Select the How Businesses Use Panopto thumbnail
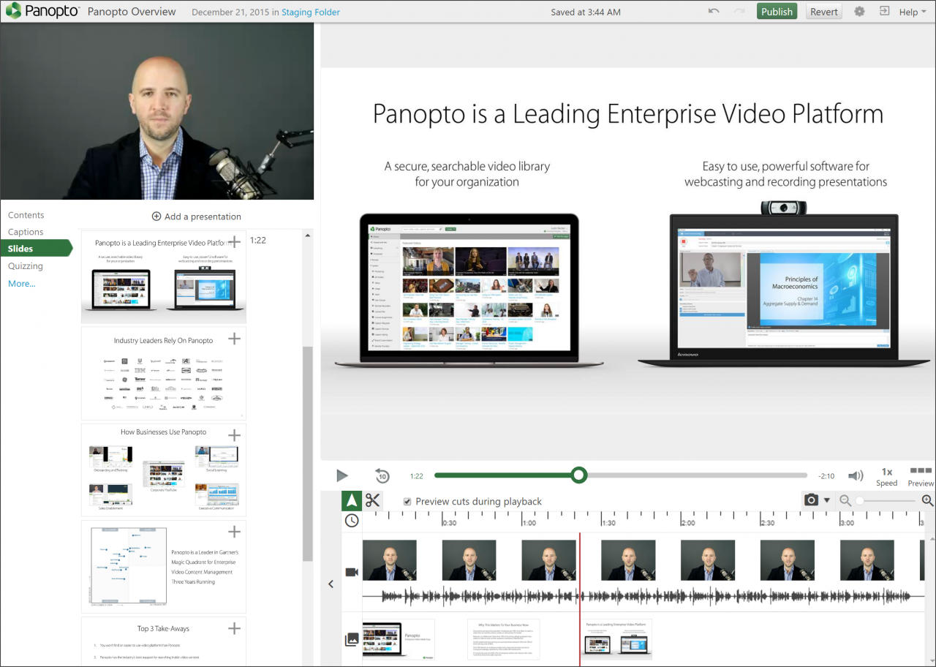Viewport: 936px width, 667px height. tap(164, 470)
